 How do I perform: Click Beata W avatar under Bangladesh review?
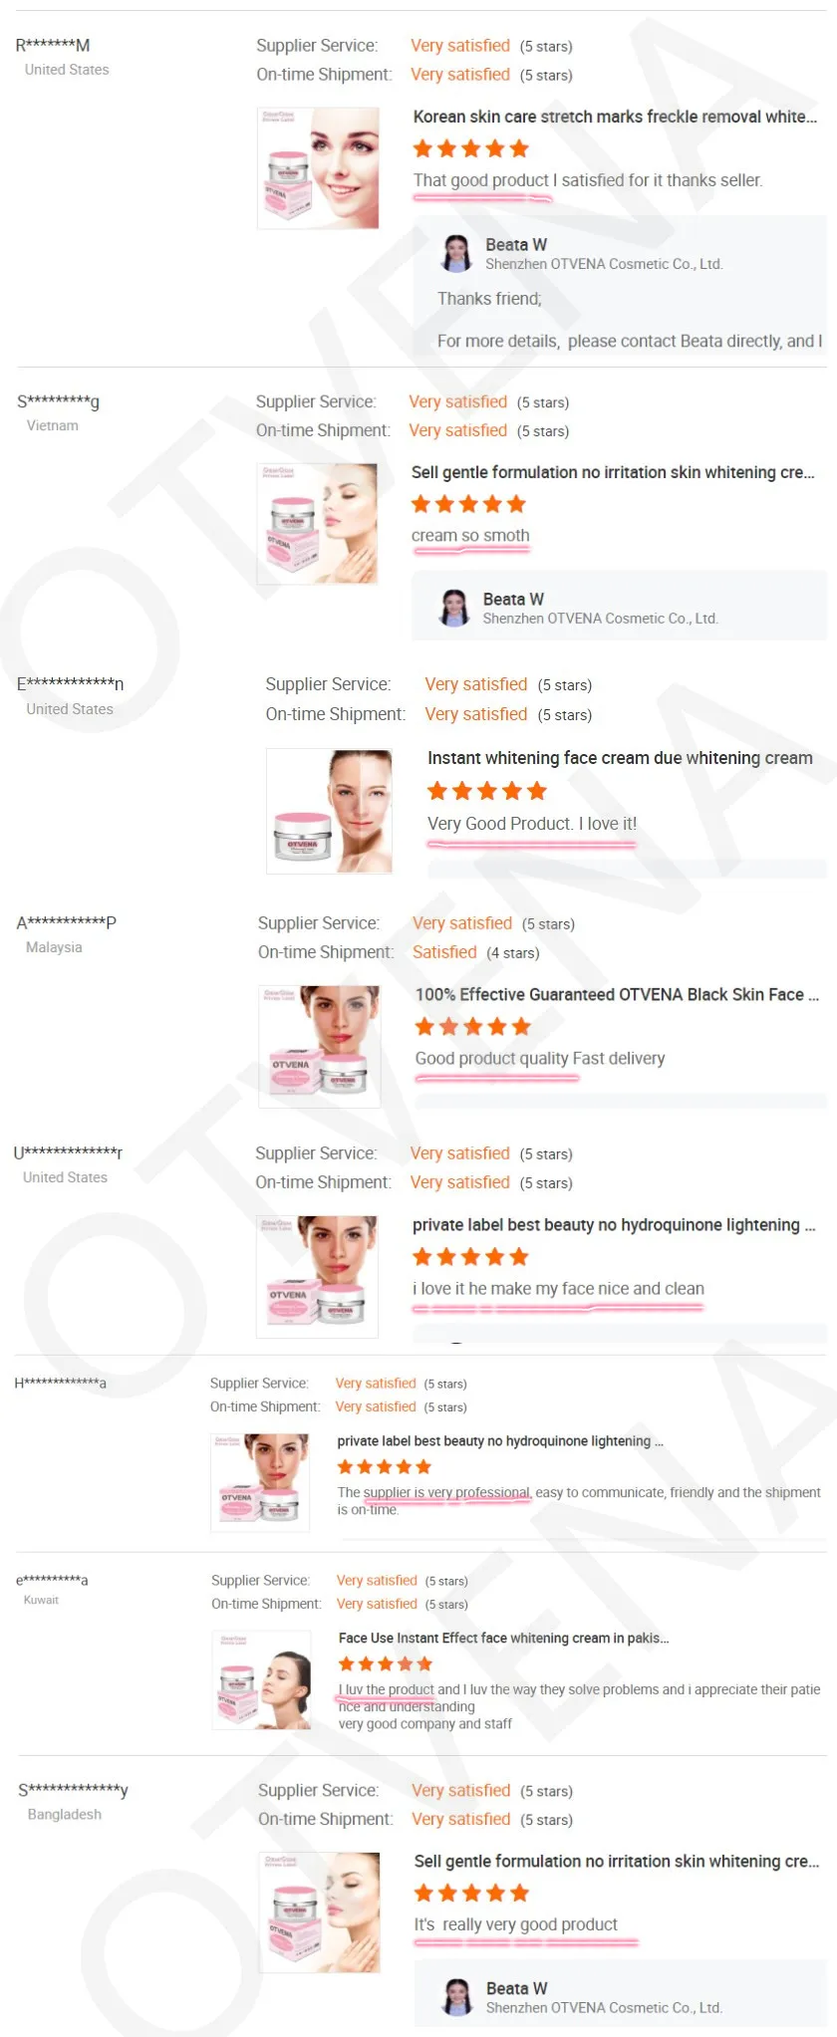457,1997
